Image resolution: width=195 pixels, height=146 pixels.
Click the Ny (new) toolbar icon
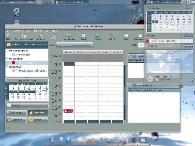8,36
